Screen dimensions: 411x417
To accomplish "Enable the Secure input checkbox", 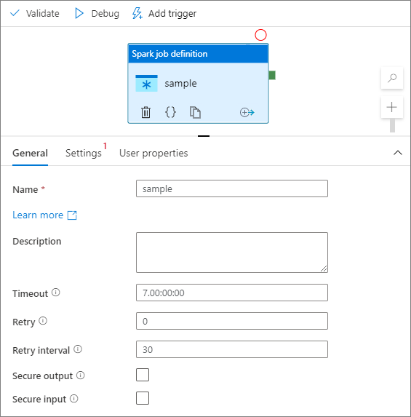I will coord(143,398).
